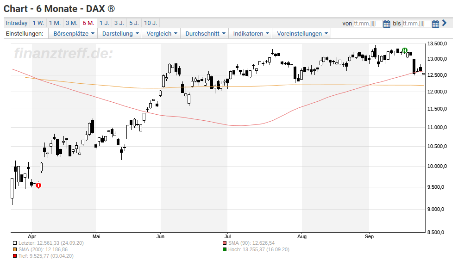458x260 pixels.
Task: Select the 6 M. time range tab
Action: click(88, 23)
